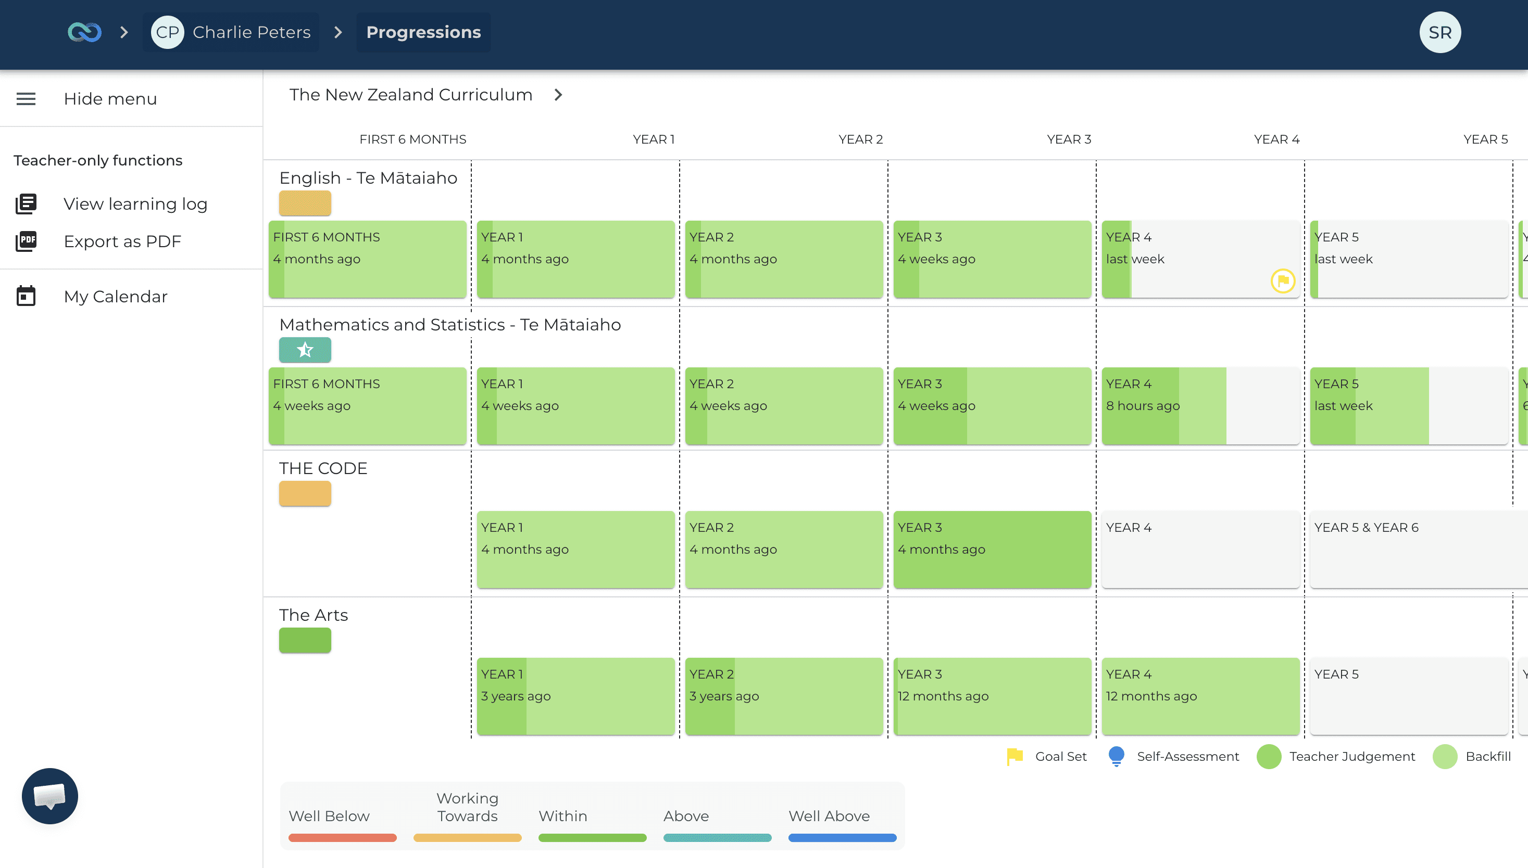Click the Export as PDF icon

[x=26, y=241]
